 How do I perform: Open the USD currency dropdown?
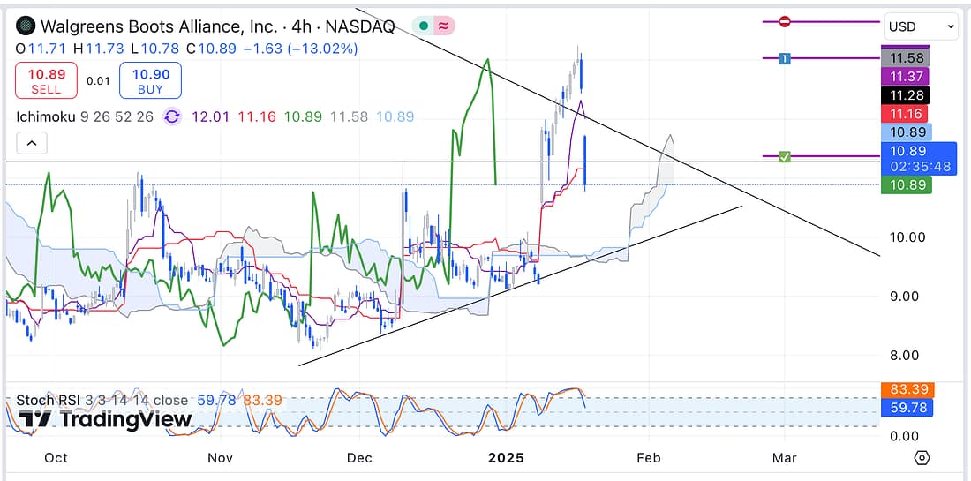click(920, 26)
